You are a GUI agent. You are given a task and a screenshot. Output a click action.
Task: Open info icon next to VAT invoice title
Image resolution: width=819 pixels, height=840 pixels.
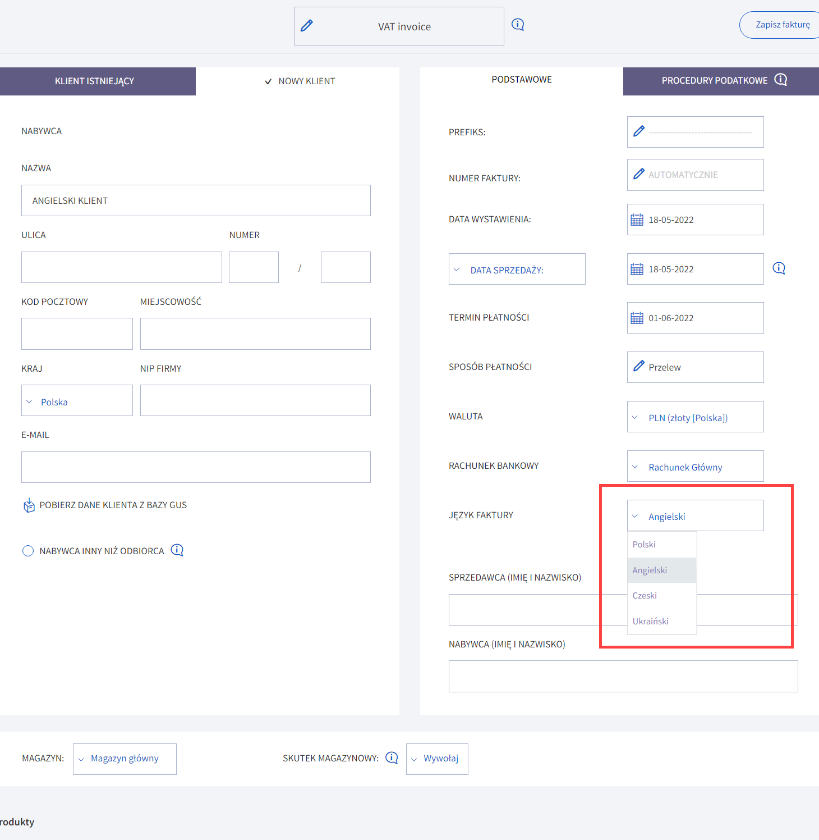pyautogui.click(x=518, y=25)
